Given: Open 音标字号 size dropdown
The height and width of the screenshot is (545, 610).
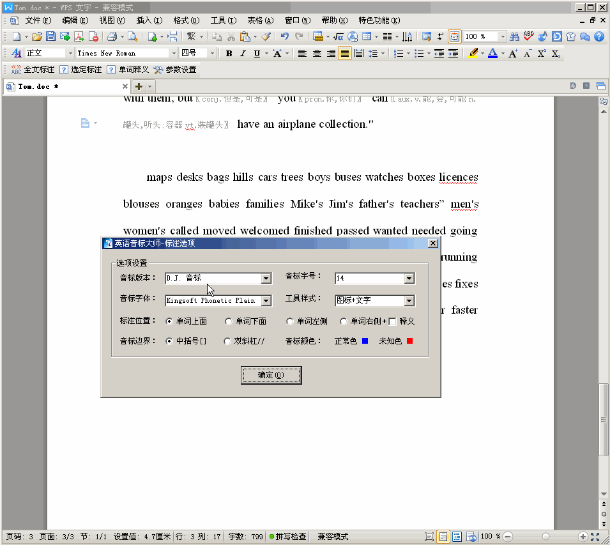Looking at the screenshot, I should click(x=409, y=278).
